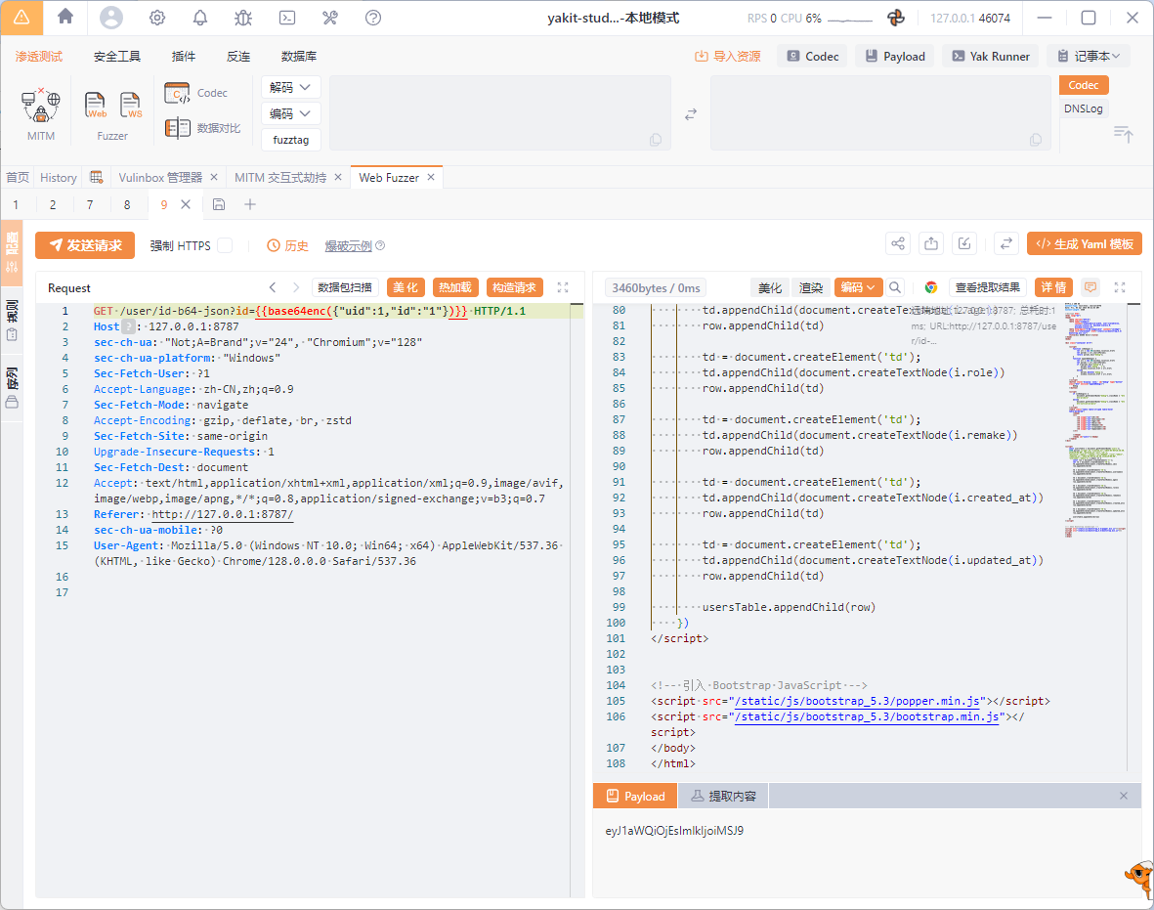Switch to the 提取内容 tab
This screenshot has height=910, width=1154.
pyautogui.click(x=723, y=797)
